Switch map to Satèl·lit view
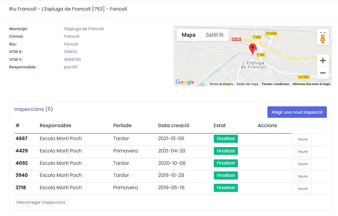338x216 pixels. point(214,35)
